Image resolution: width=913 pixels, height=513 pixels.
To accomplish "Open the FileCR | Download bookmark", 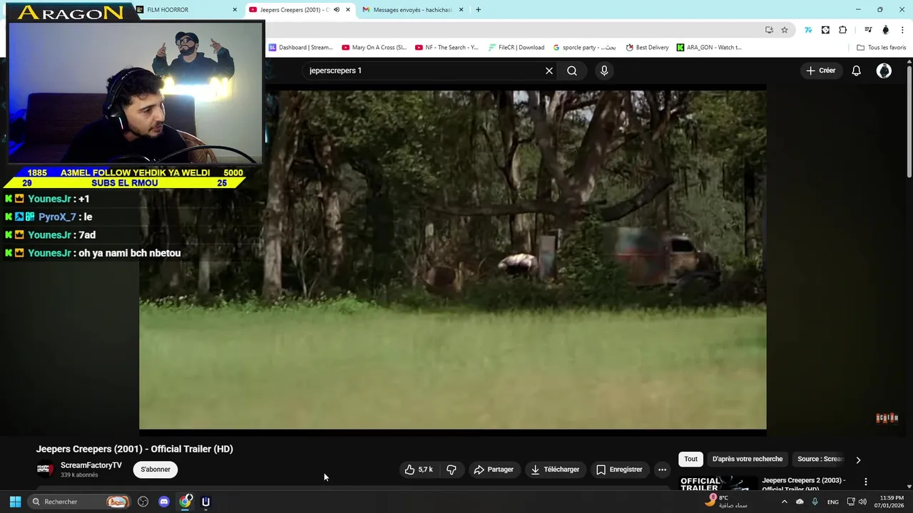I will (516, 48).
